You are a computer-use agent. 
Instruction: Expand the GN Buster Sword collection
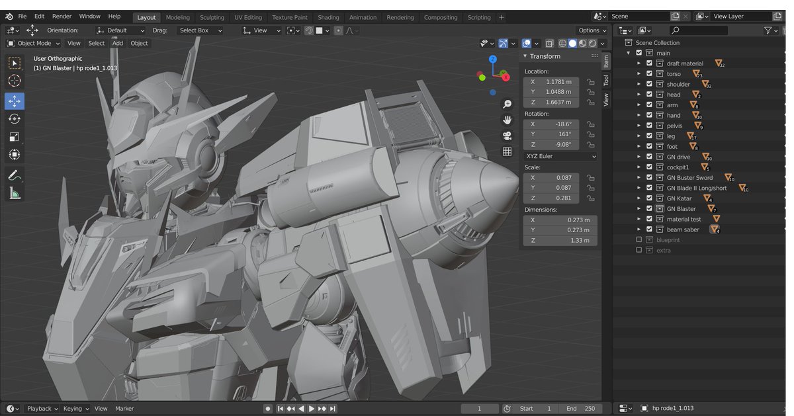639,178
